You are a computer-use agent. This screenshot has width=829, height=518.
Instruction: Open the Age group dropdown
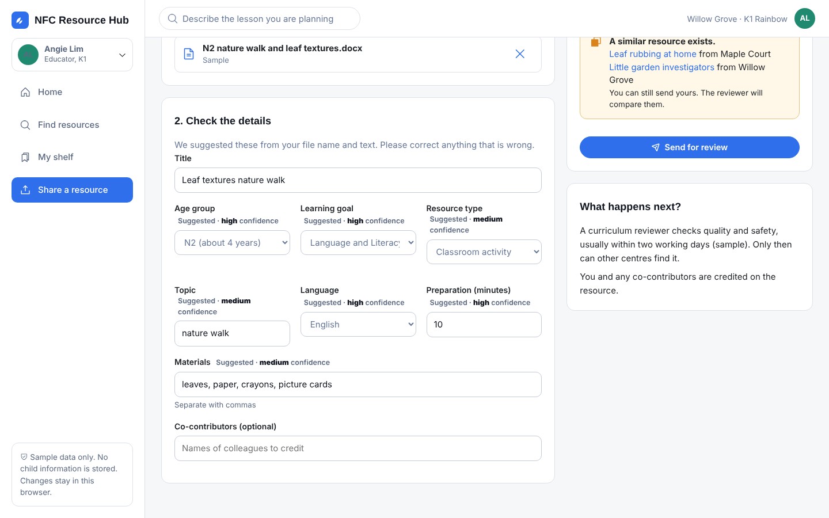(232, 243)
